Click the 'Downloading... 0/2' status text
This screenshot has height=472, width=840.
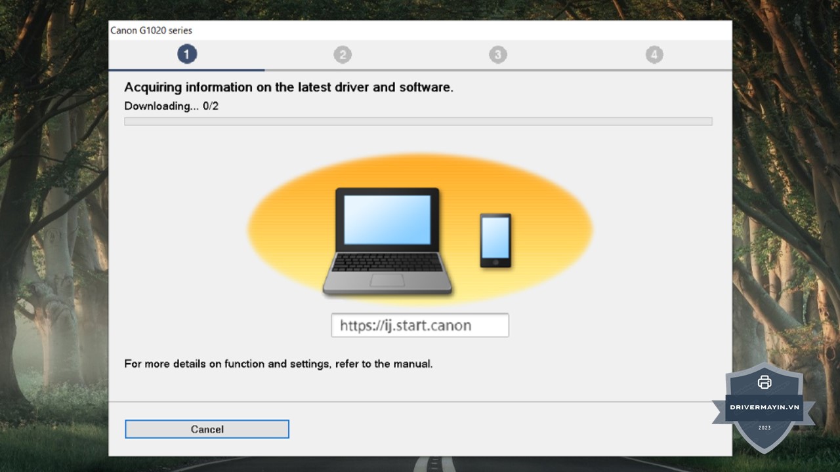[171, 106]
